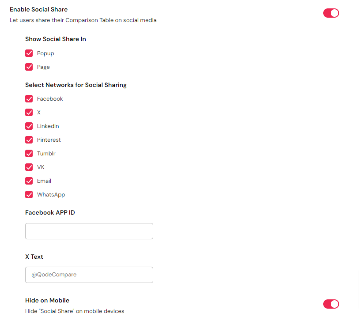The height and width of the screenshot is (321, 359).
Task: Toggle the Enable Social Share switch
Action: 331,13
